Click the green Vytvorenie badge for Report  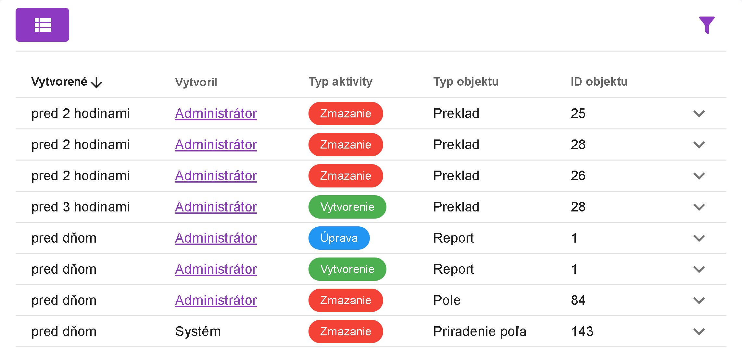pos(347,269)
